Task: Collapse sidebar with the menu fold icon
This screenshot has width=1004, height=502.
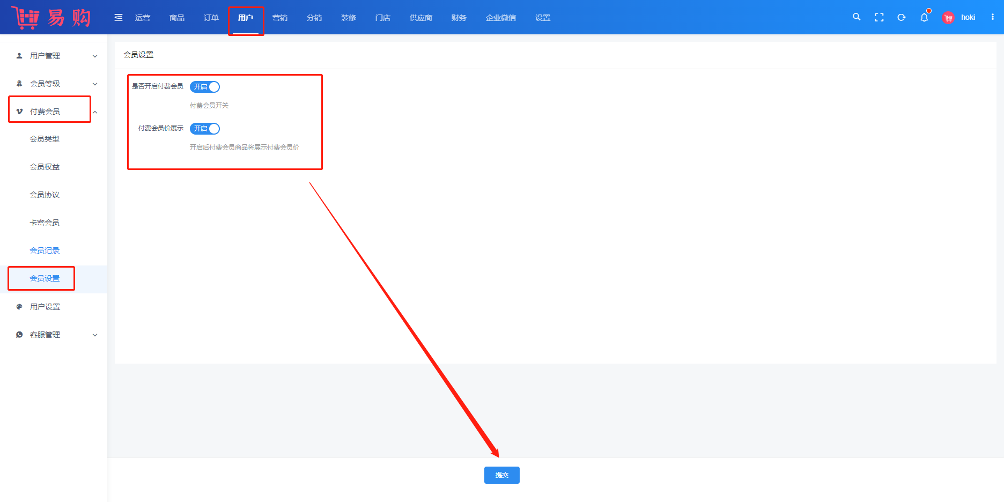Action: (x=119, y=18)
